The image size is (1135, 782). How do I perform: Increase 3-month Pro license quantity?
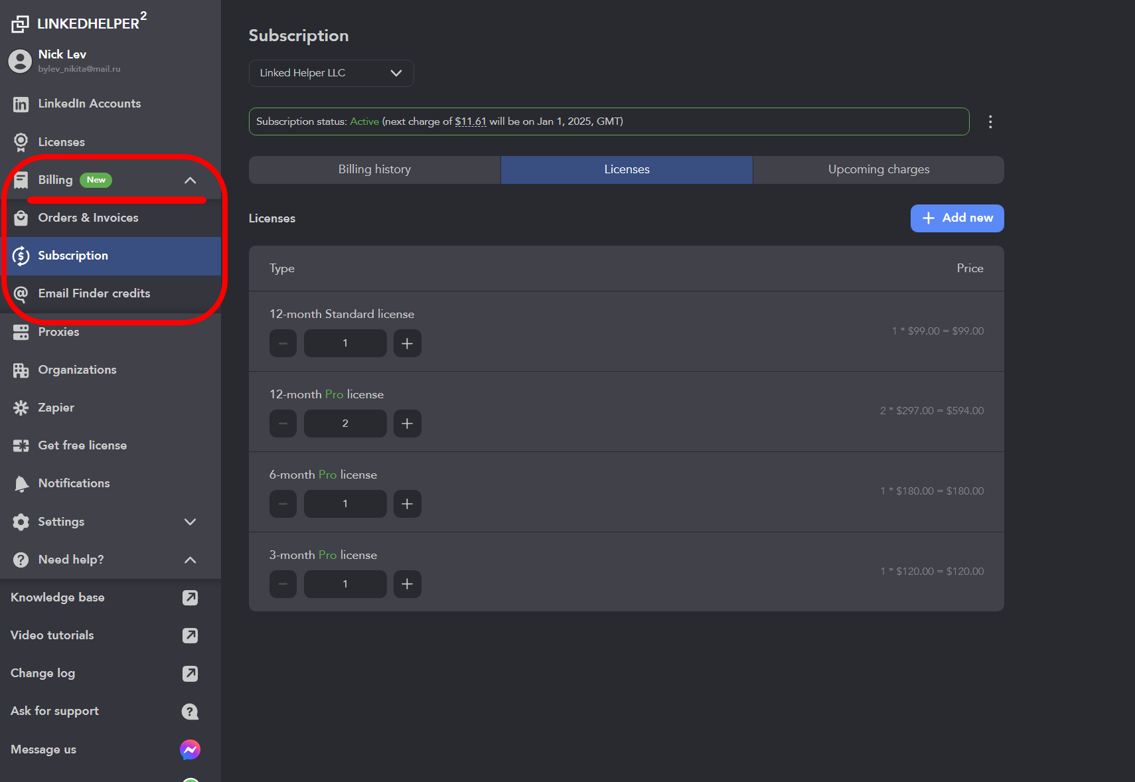pyautogui.click(x=408, y=584)
